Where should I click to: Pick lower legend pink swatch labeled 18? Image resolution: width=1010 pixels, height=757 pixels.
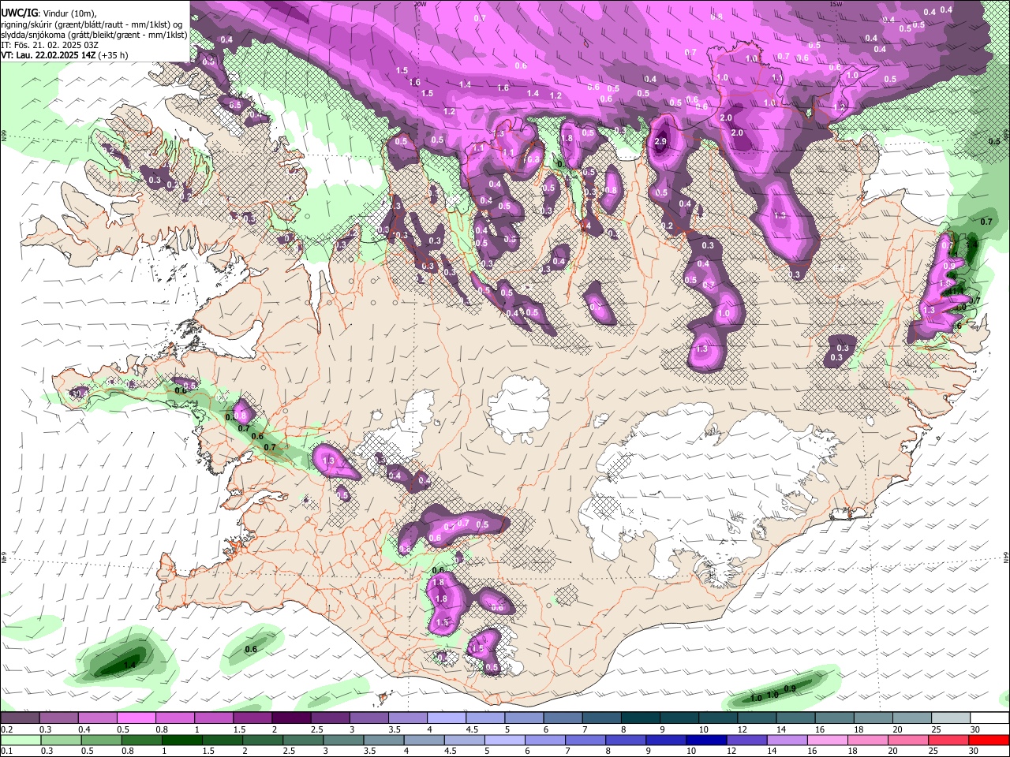tap(868, 740)
